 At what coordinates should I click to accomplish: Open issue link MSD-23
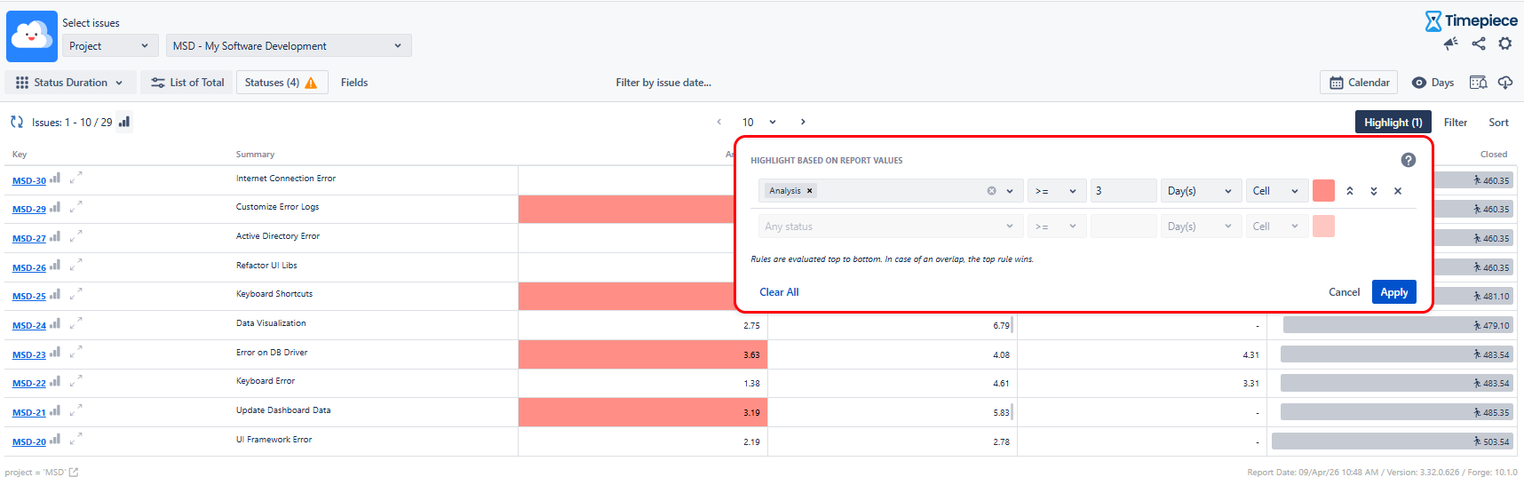coord(28,354)
